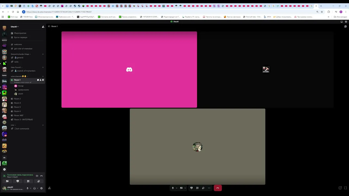This screenshot has width=349, height=196.
Task: Share screen from the call control bar
Action: [x=191, y=188]
